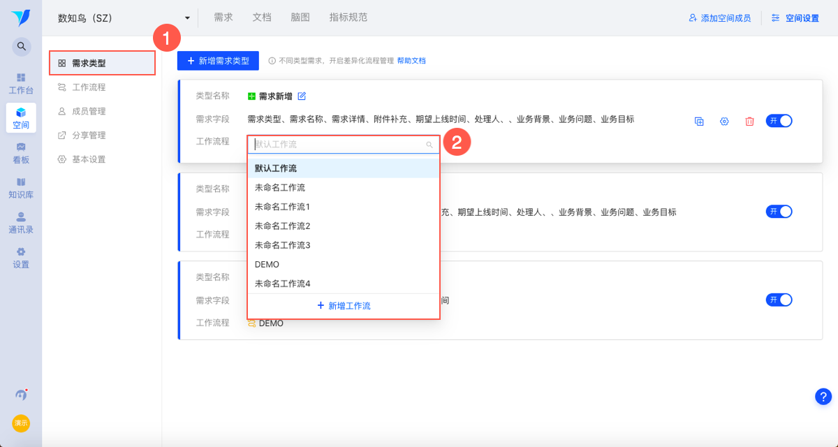Click the 默认工作流 search input field
Viewport: 838px width, 447px height.
pos(339,145)
